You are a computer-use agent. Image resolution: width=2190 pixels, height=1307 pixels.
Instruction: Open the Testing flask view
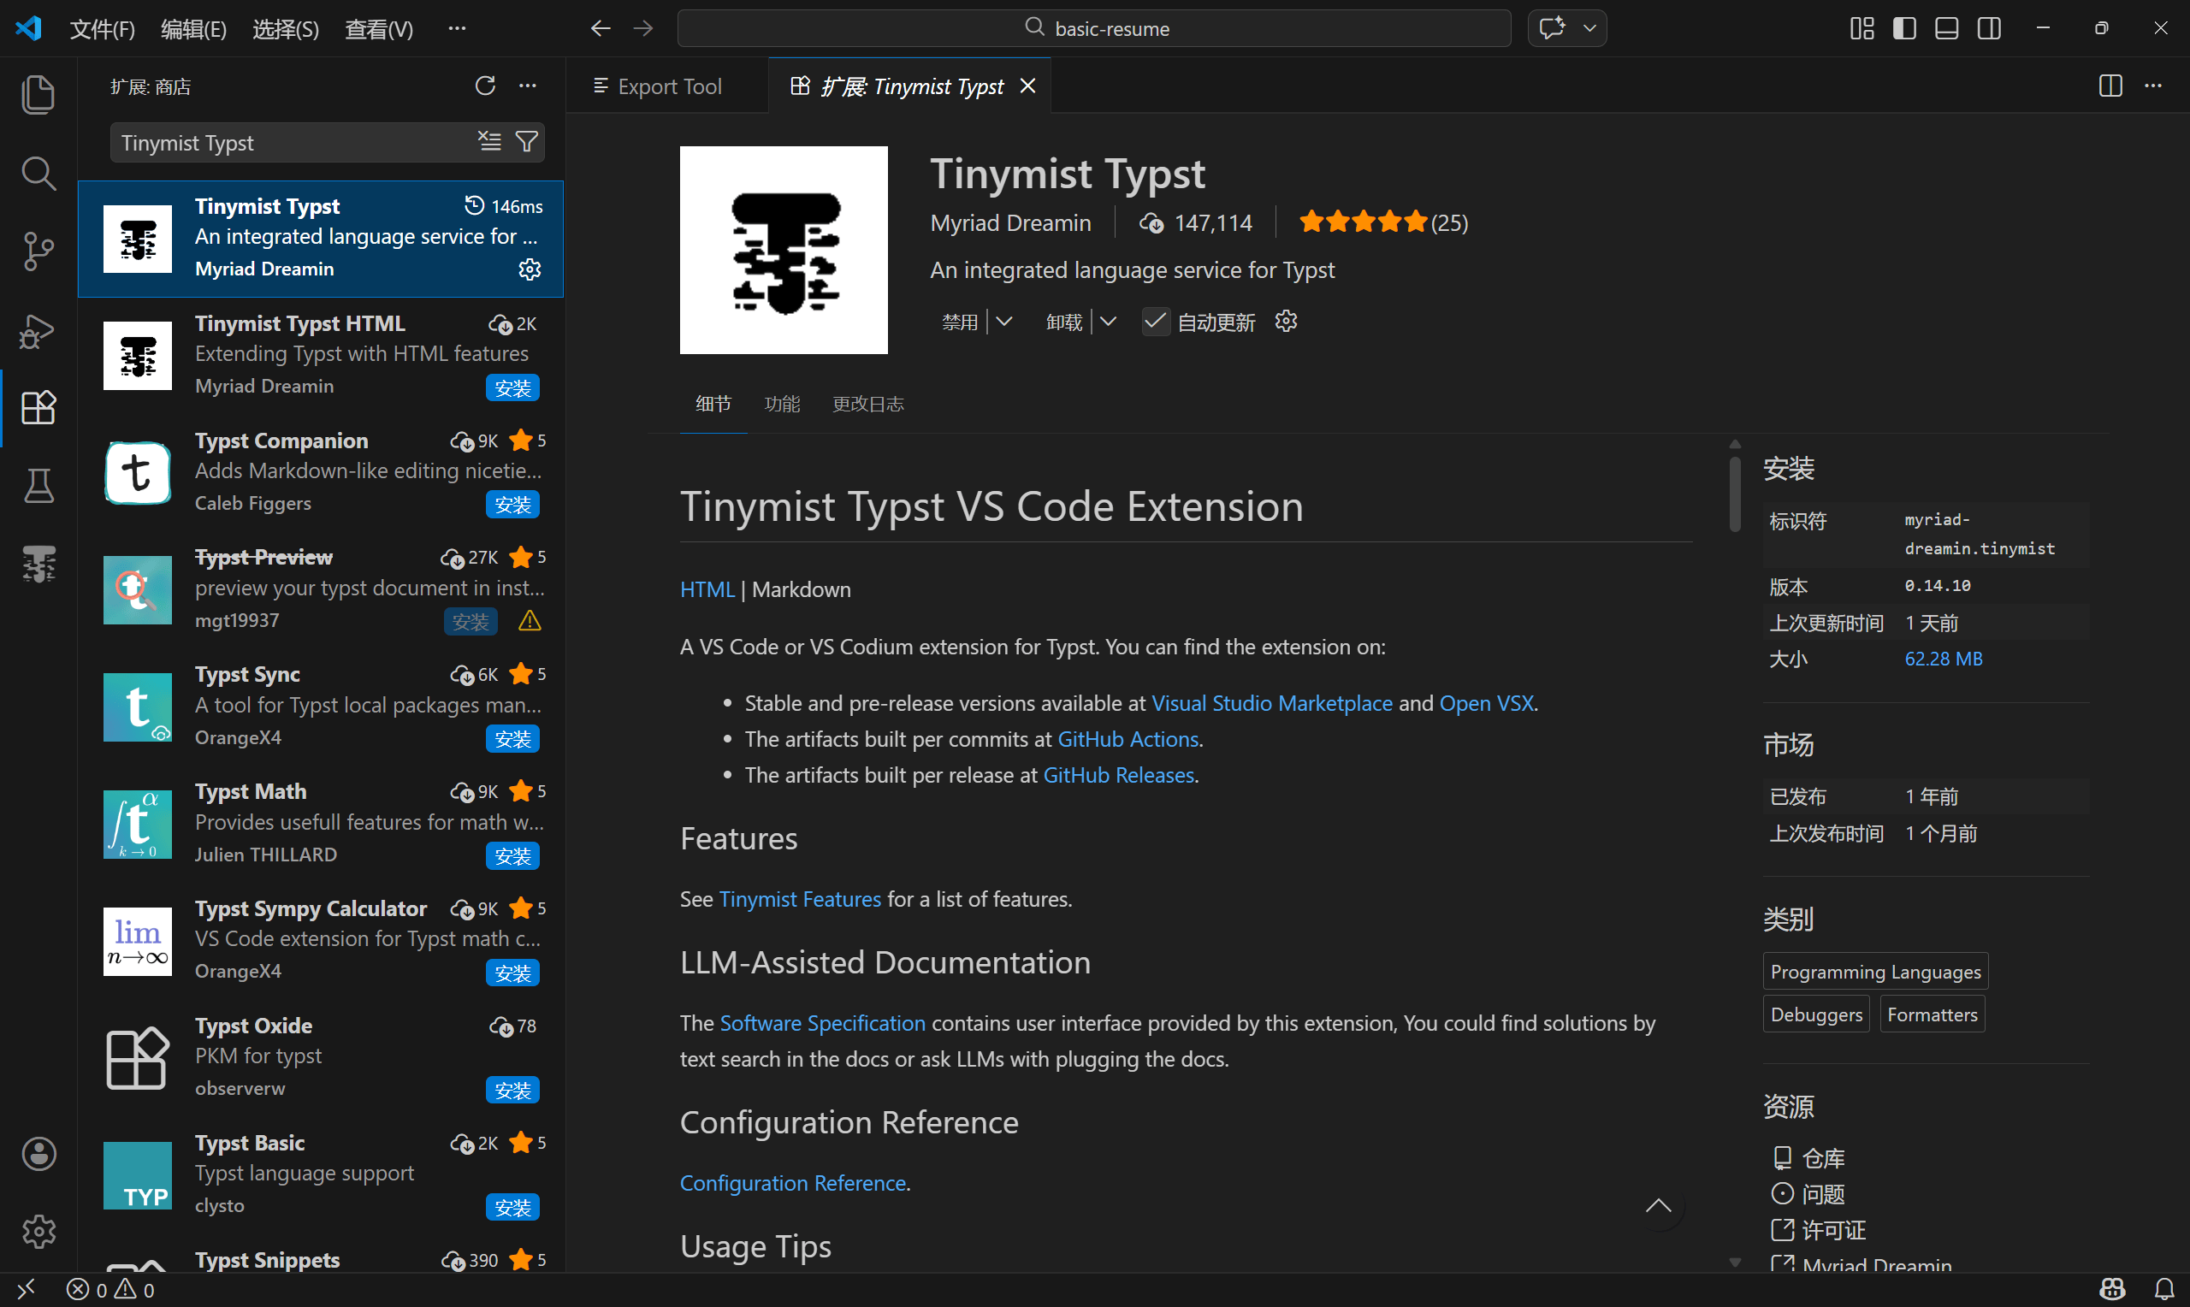pyautogui.click(x=38, y=485)
